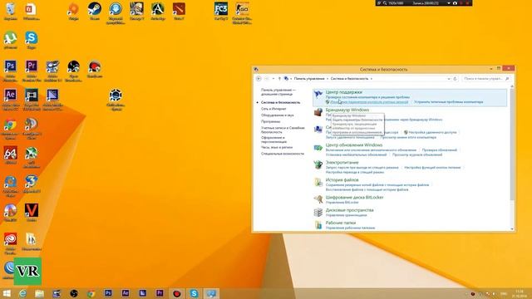This screenshot has height=299, width=532.
Task: Select Специальные возможности in sidebar
Action: [x=283, y=154]
